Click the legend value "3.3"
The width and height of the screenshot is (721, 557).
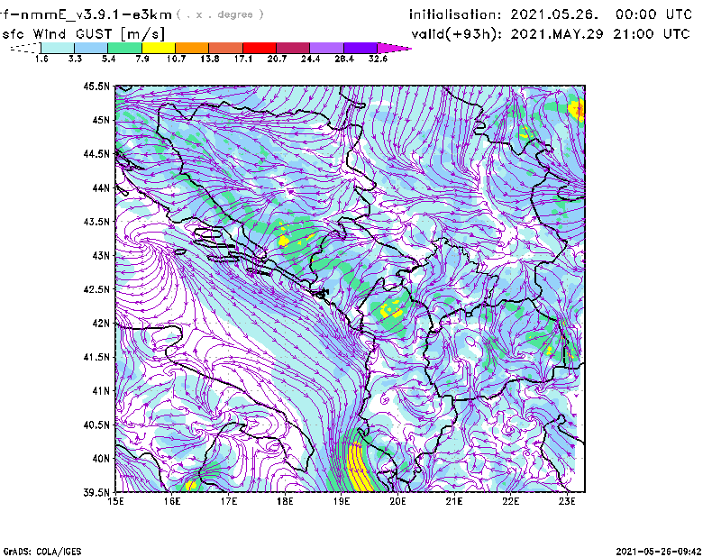[75, 59]
